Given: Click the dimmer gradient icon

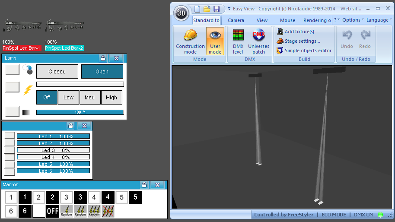Looking at the screenshot, I should tap(26, 112).
